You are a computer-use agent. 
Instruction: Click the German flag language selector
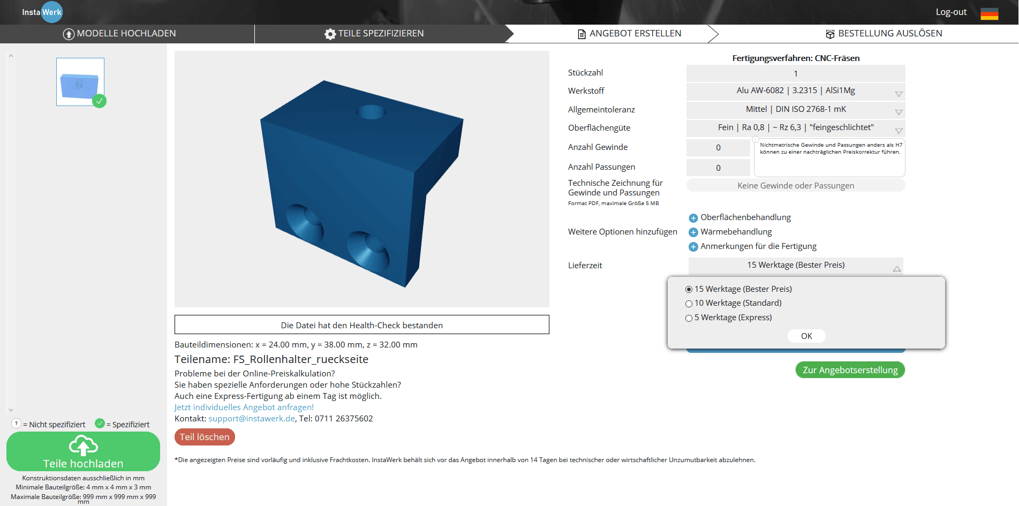[x=988, y=14]
